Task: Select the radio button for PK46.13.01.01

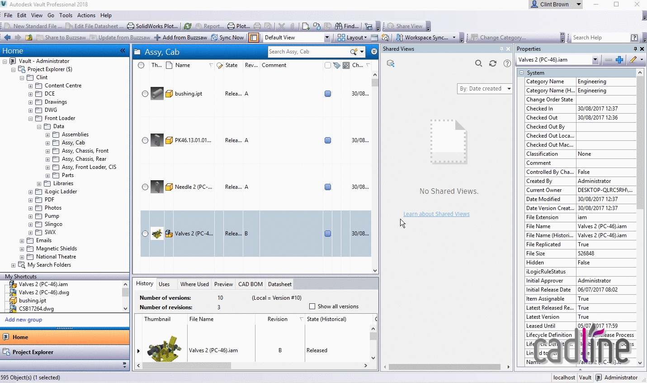Action: pos(145,140)
